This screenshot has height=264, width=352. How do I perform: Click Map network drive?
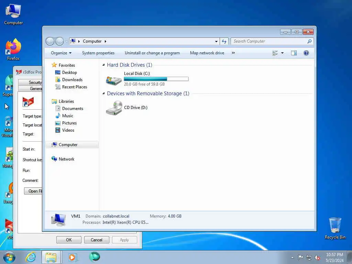pos(207,53)
